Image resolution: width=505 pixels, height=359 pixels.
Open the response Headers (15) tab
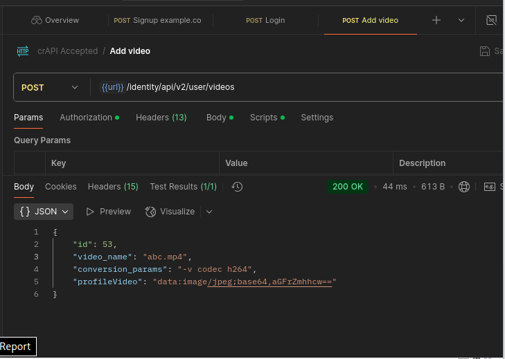[113, 187]
